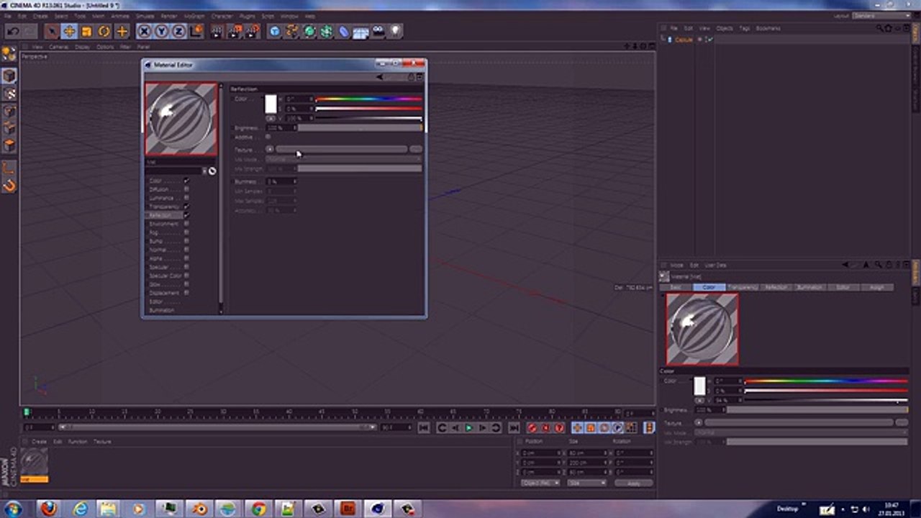
Task: Open the MoGraph menu
Action: [x=194, y=16]
